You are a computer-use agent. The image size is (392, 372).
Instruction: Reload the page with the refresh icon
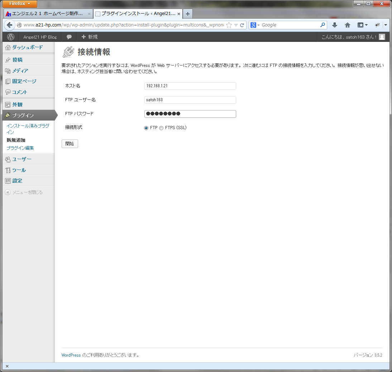tap(242, 25)
